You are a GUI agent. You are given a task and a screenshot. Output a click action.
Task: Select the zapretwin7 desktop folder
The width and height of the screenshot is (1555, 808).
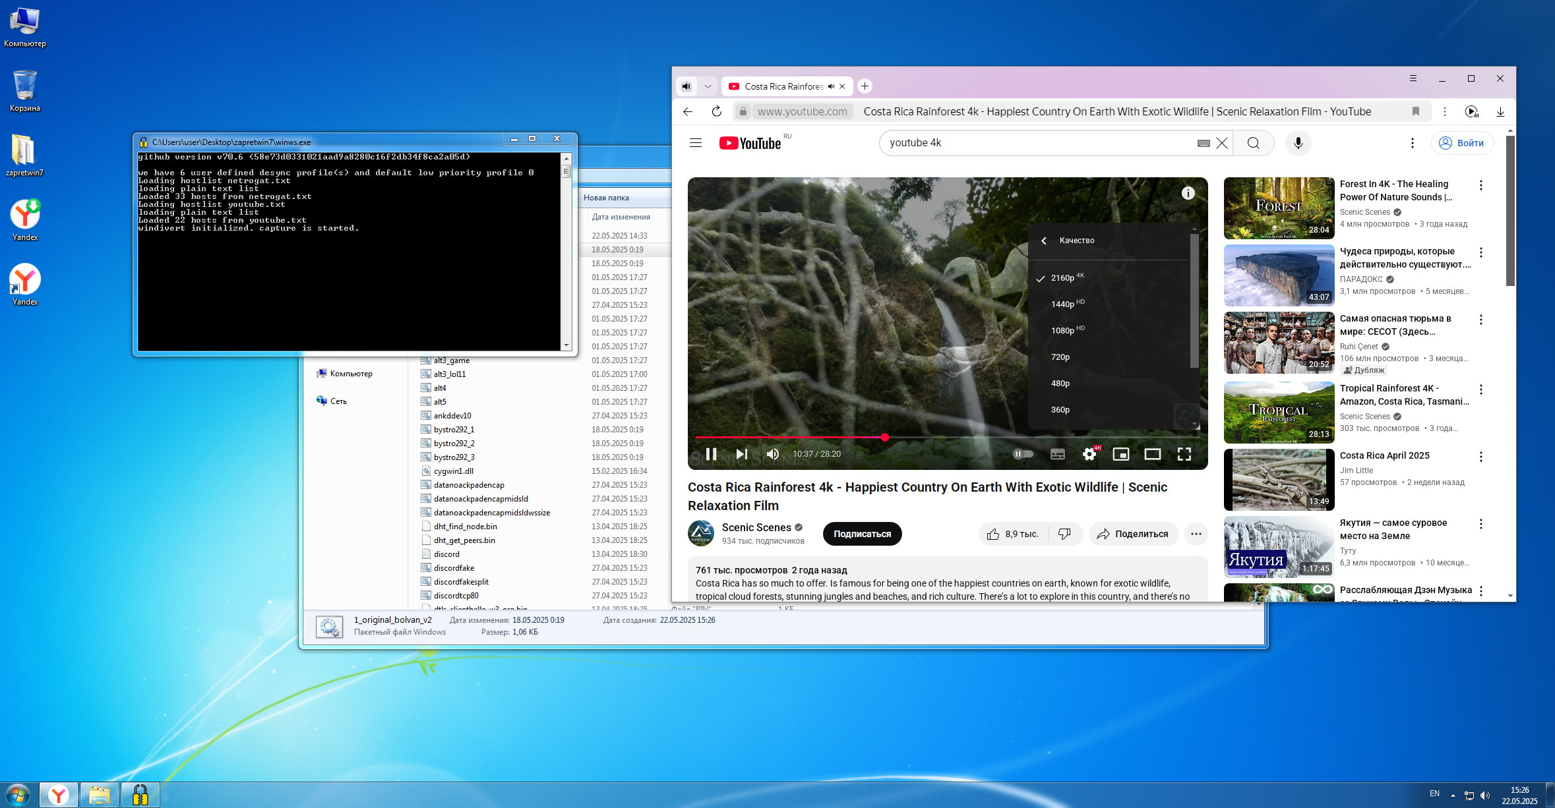[x=25, y=156]
